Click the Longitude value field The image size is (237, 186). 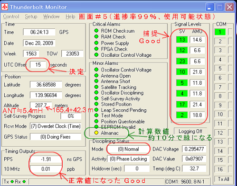[x=46, y=95]
